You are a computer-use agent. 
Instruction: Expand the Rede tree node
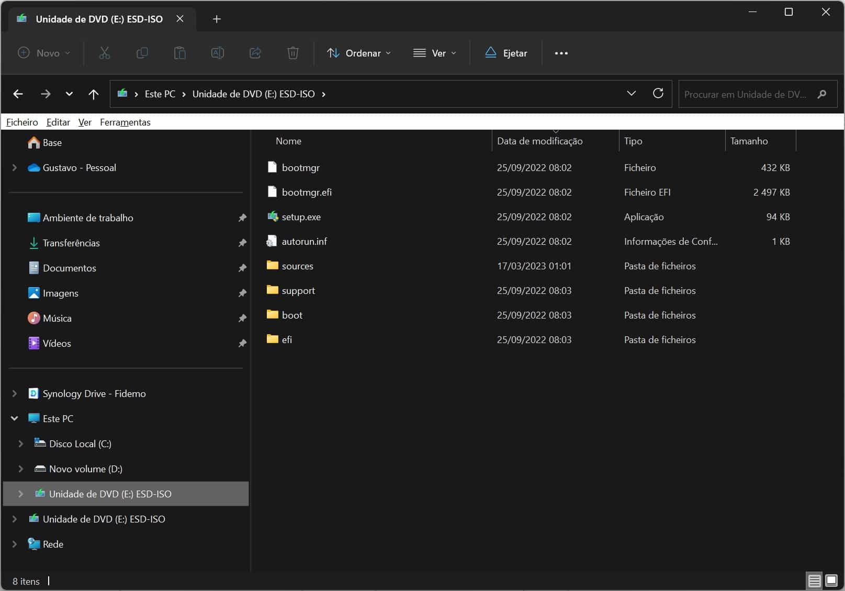tap(15, 544)
